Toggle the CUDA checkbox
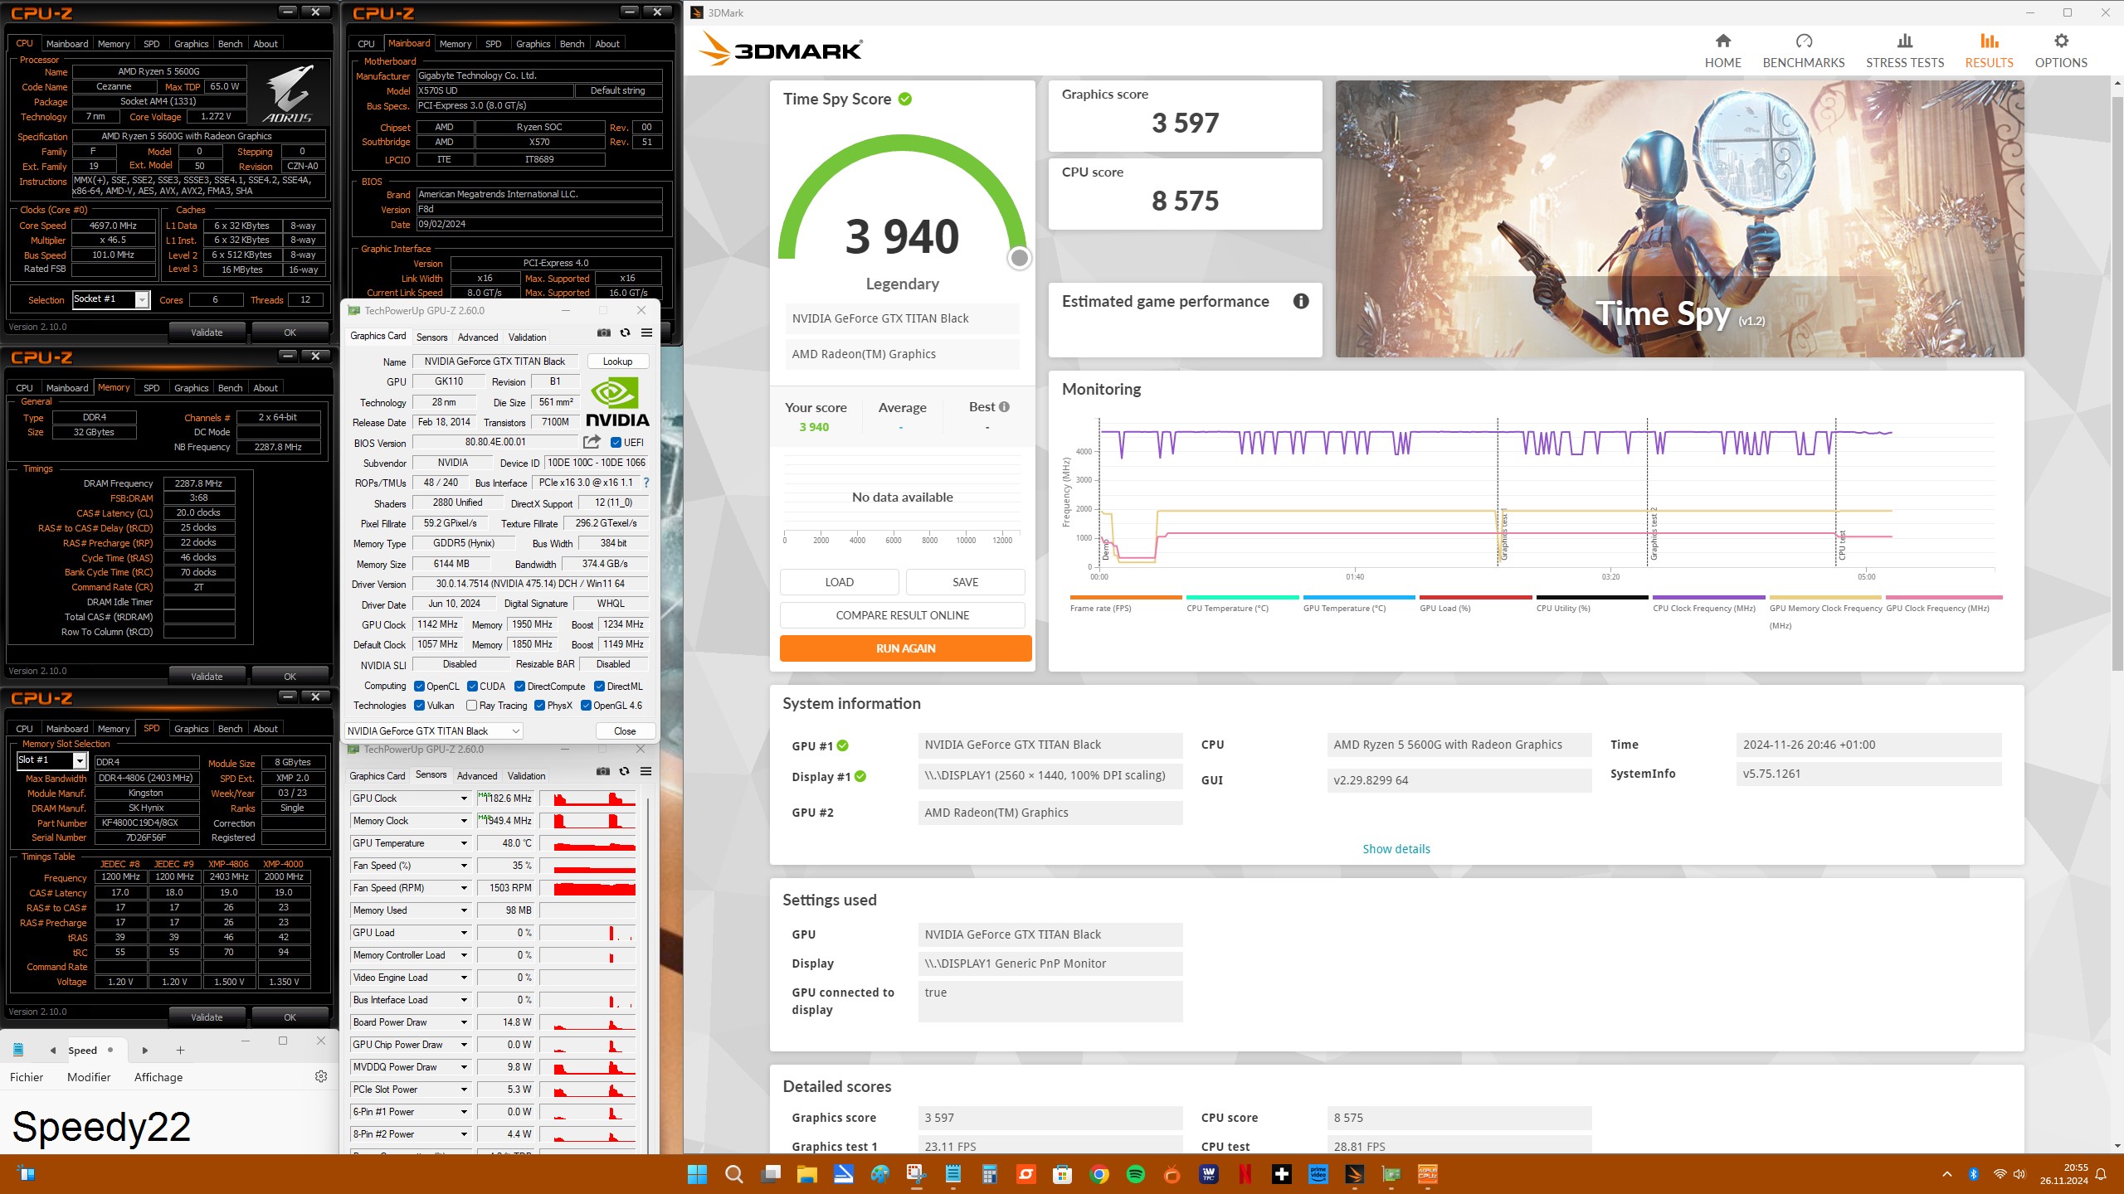The height and width of the screenshot is (1194, 2124). point(472,686)
